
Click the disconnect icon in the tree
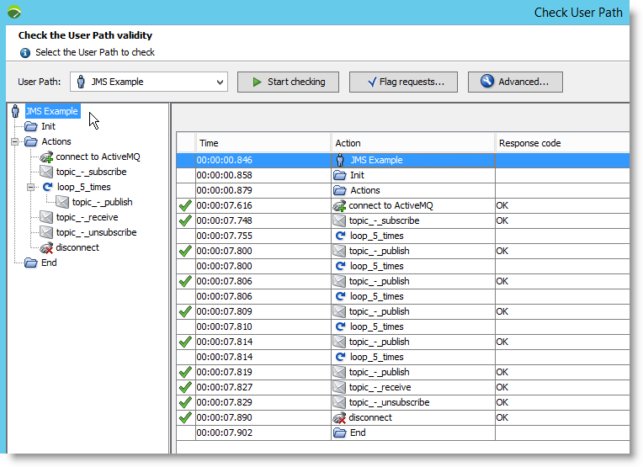click(x=47, y=247)
